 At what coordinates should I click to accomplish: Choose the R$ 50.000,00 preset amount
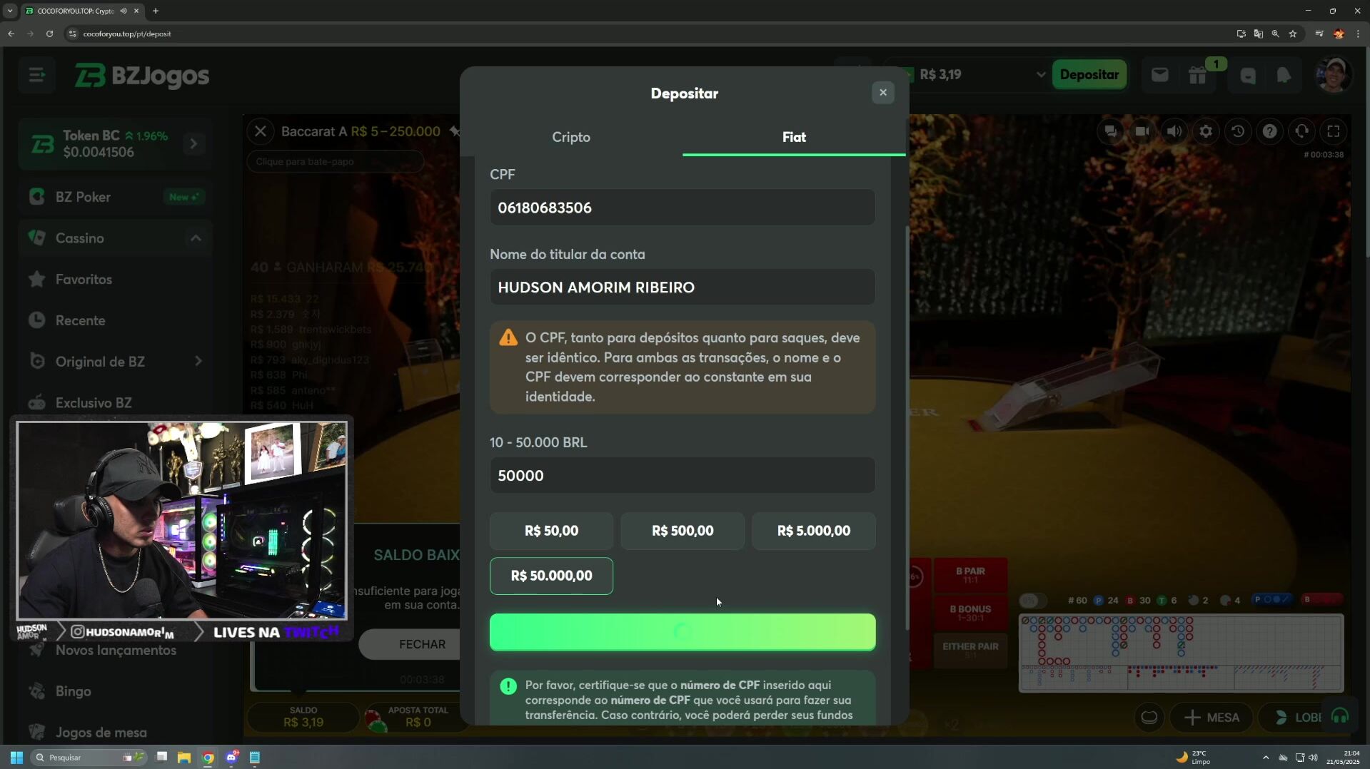point(551,576)
